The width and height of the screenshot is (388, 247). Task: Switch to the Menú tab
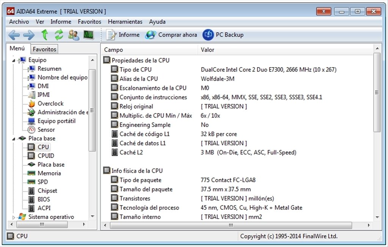[x=17, y=49]
